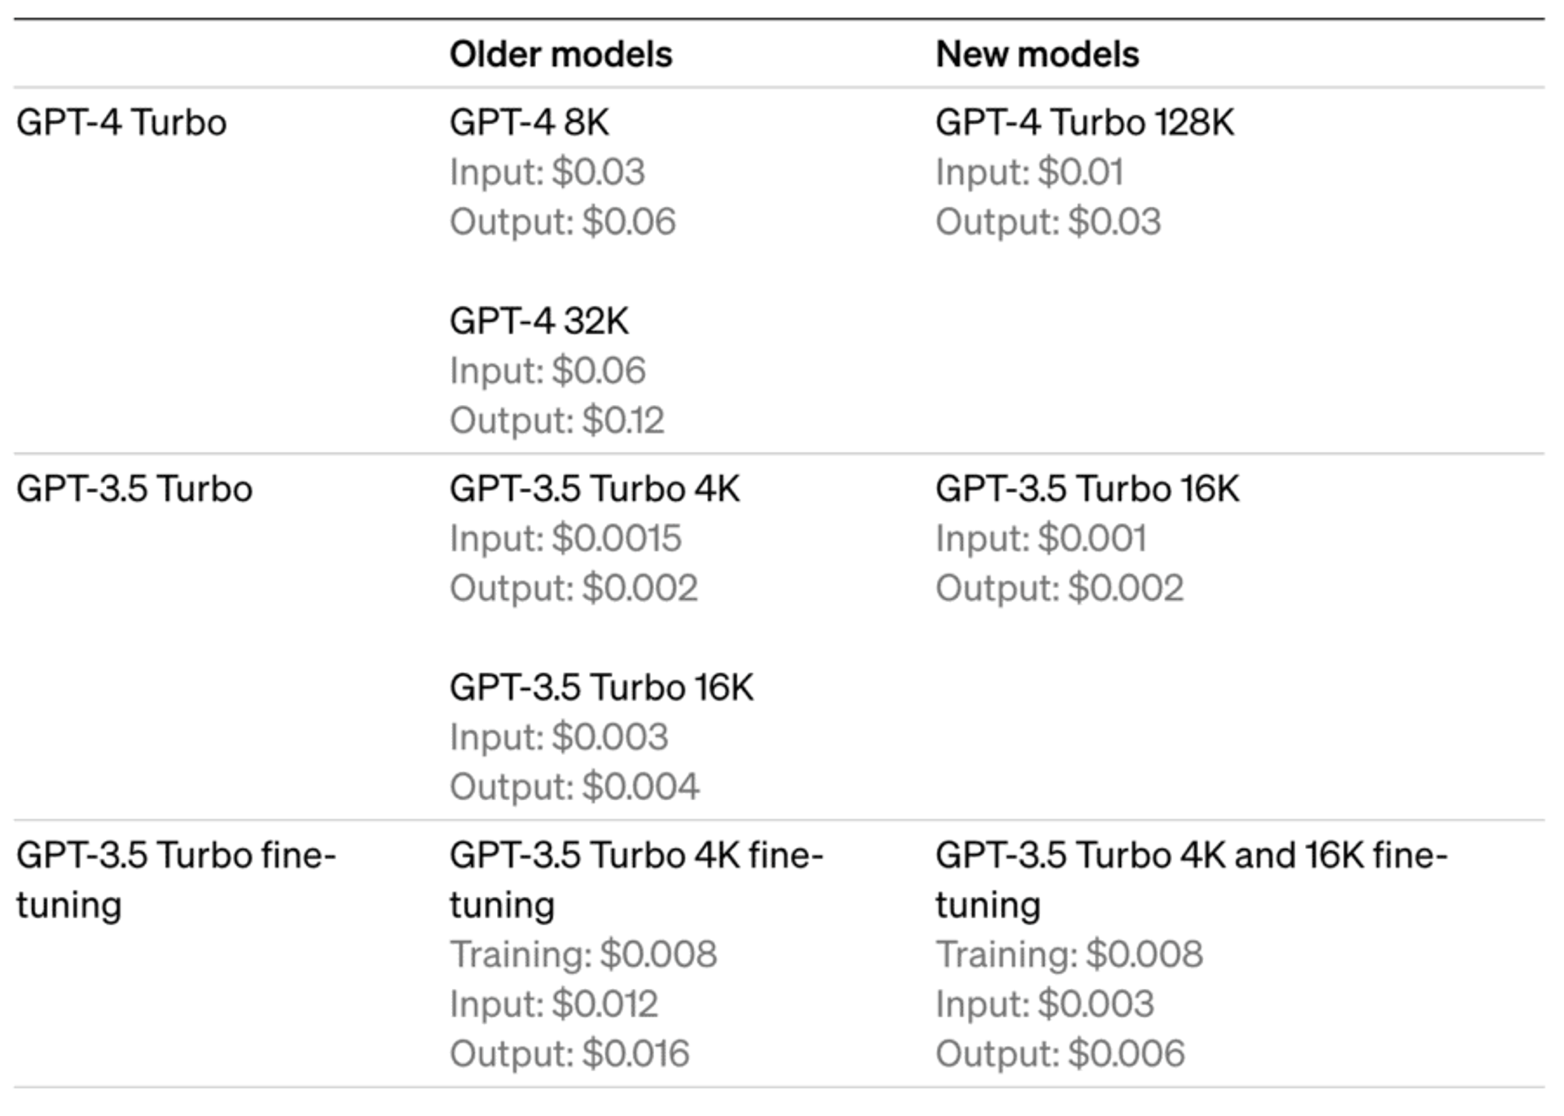Viewport: 1564px width, 1116px height.
Task: Click the Older models column header
Action: tap(560, 55)
